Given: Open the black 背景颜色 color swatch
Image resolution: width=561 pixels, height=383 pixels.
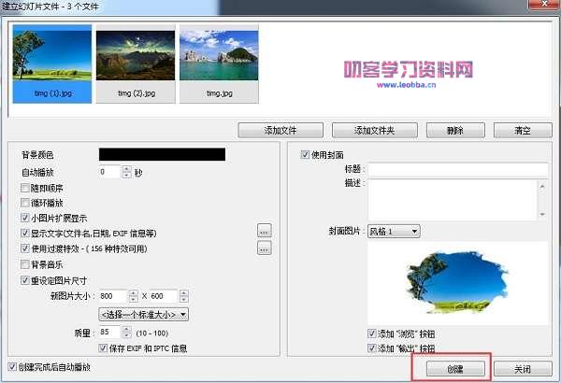Looking at the screenshot, I should tap(162, 154).
